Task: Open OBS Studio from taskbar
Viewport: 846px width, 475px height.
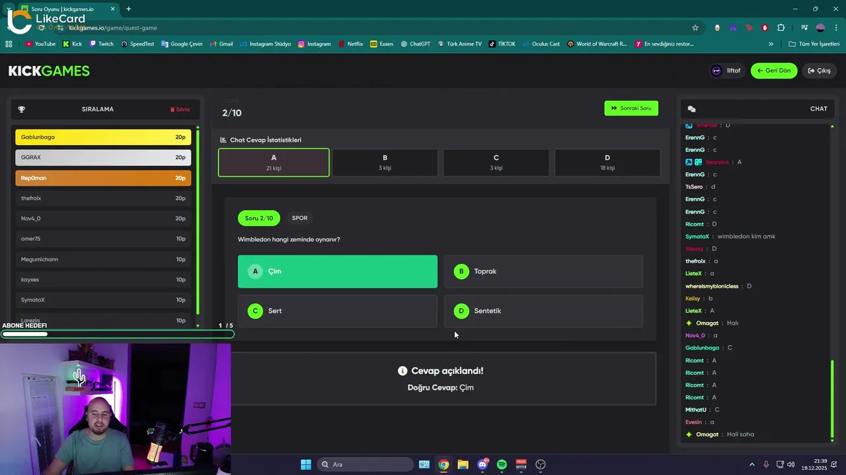Action: point(541,464)
